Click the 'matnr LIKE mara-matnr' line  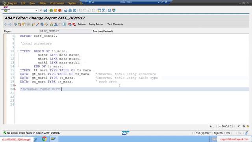[59, 55]
